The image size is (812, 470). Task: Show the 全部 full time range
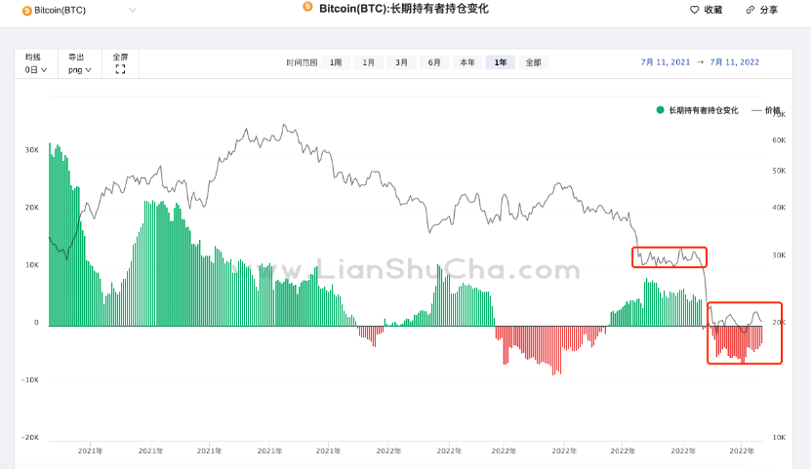point(533,62)
